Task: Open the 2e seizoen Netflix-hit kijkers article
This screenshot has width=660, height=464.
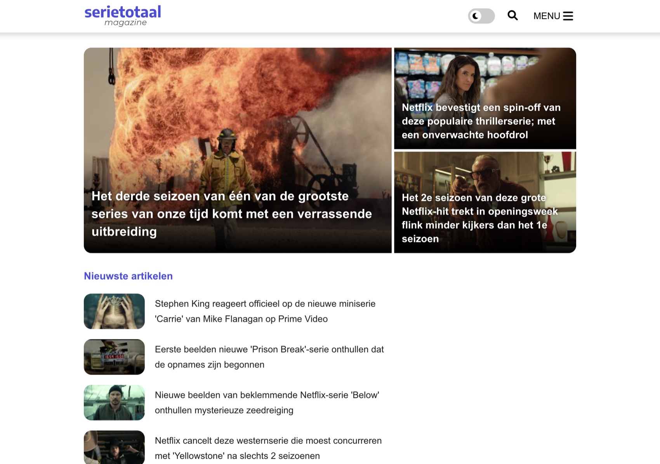Action: (x=479, y=218)
